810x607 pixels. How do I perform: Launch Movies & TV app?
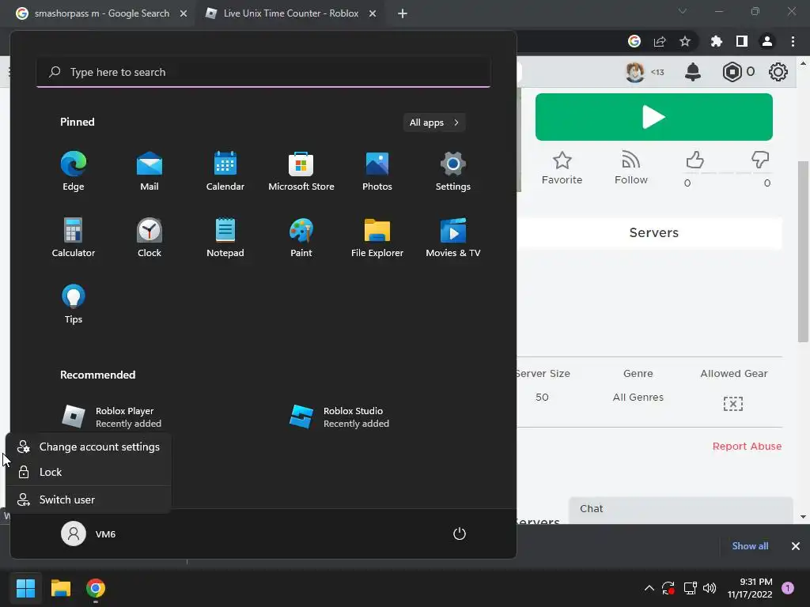(453, 237)
